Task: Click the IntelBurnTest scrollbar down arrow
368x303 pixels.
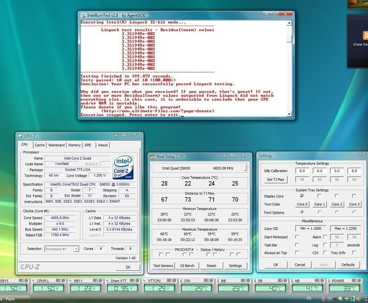Action: (x=289, y=114)
